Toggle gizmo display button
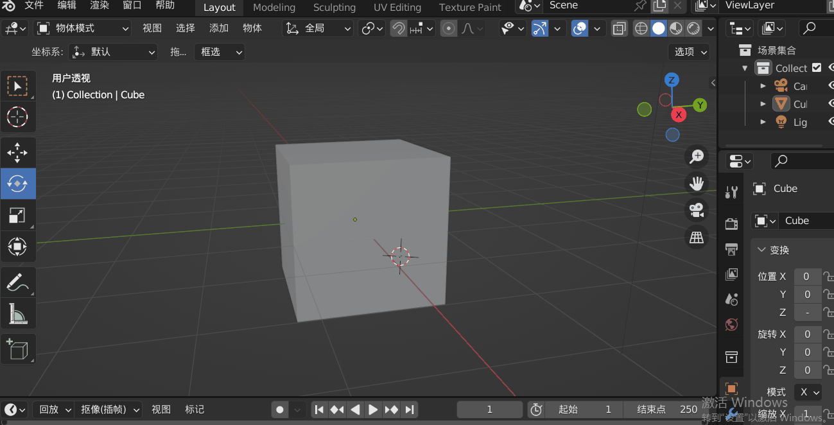 tap(540, 28)
